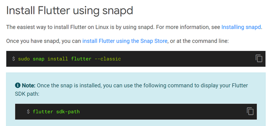Click the text Once you have snapd
This screenshot has height=126, width=279.
[33, 41]
